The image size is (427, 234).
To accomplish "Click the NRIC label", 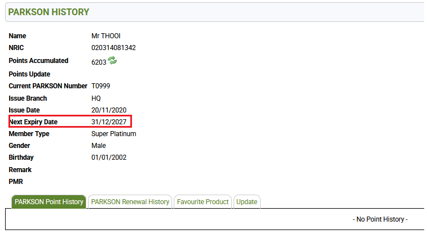I will pos(16,48).
